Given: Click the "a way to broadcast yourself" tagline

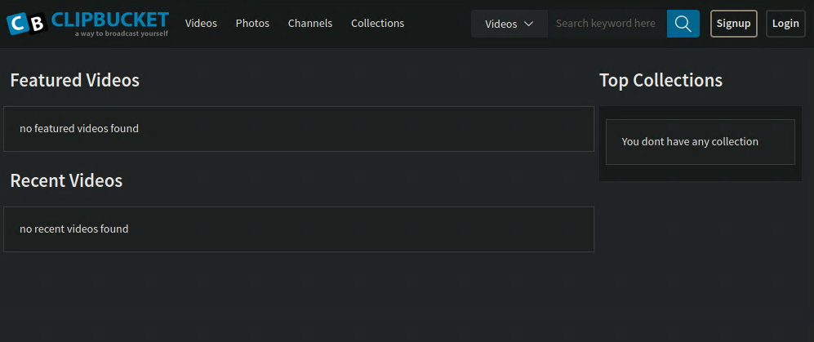Looking at the screenshot, I should (121, 34).
